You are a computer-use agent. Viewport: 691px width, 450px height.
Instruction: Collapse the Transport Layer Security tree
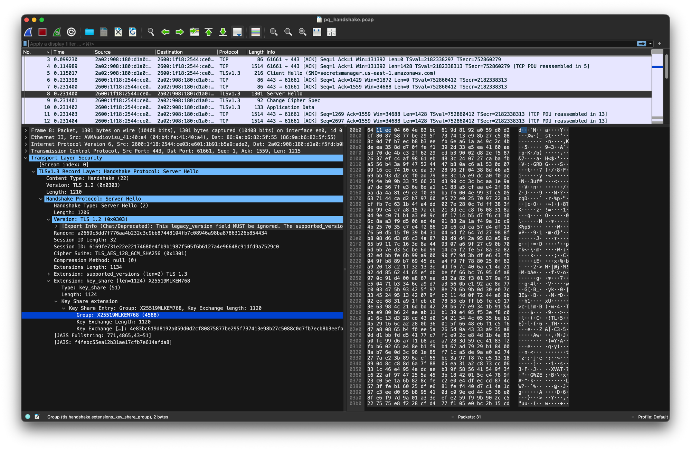[26, 158]
